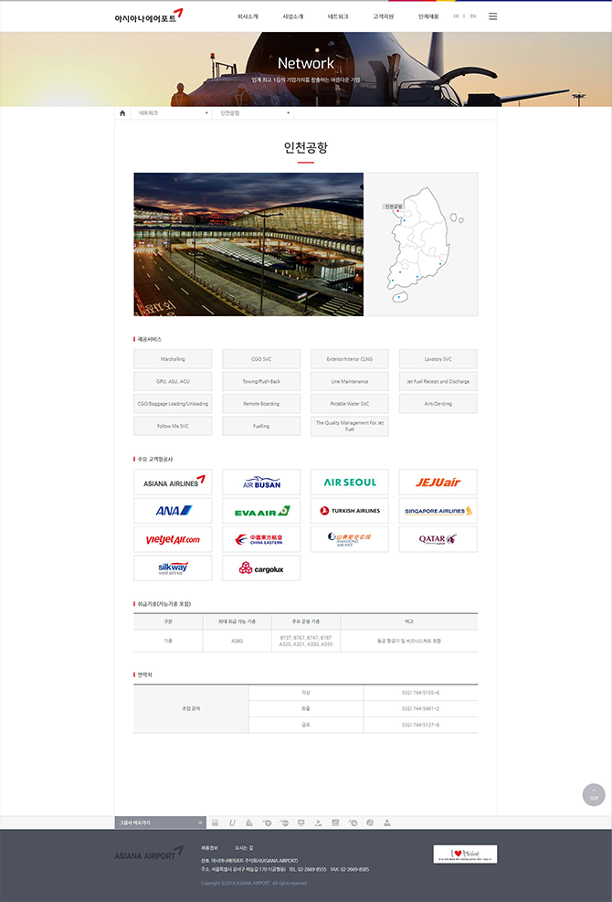Click the home icon in the breadcrumb

click(122, 113)
